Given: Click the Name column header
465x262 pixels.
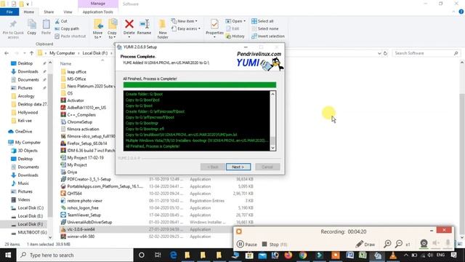Looking at the screenshot, I should [66, 63].
